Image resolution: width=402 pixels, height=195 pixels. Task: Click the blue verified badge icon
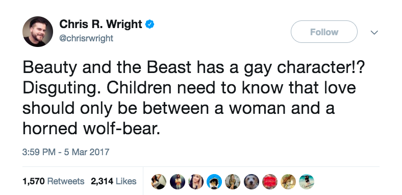[x=149, y=25]
